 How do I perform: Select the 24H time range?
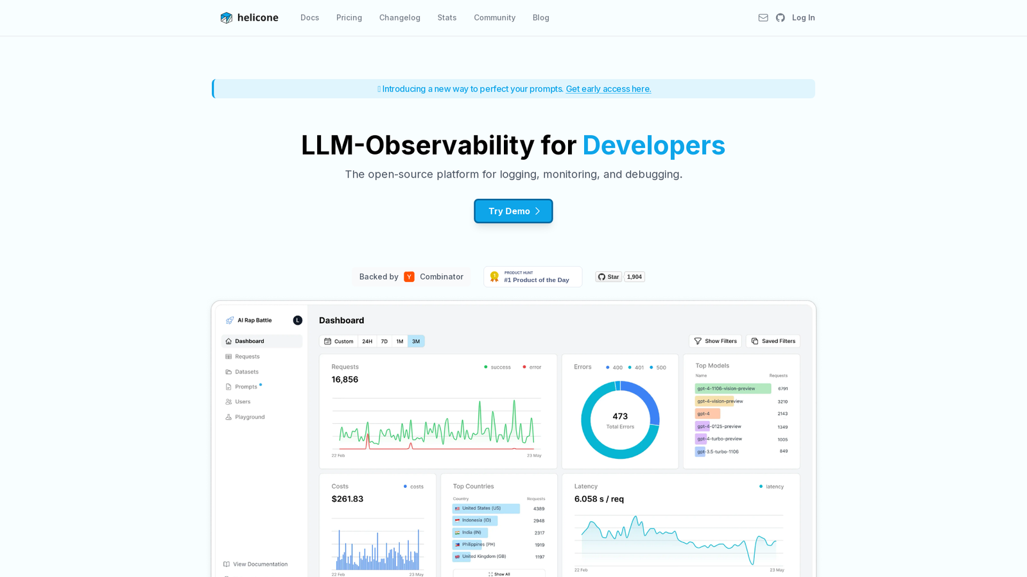point(367,341)
